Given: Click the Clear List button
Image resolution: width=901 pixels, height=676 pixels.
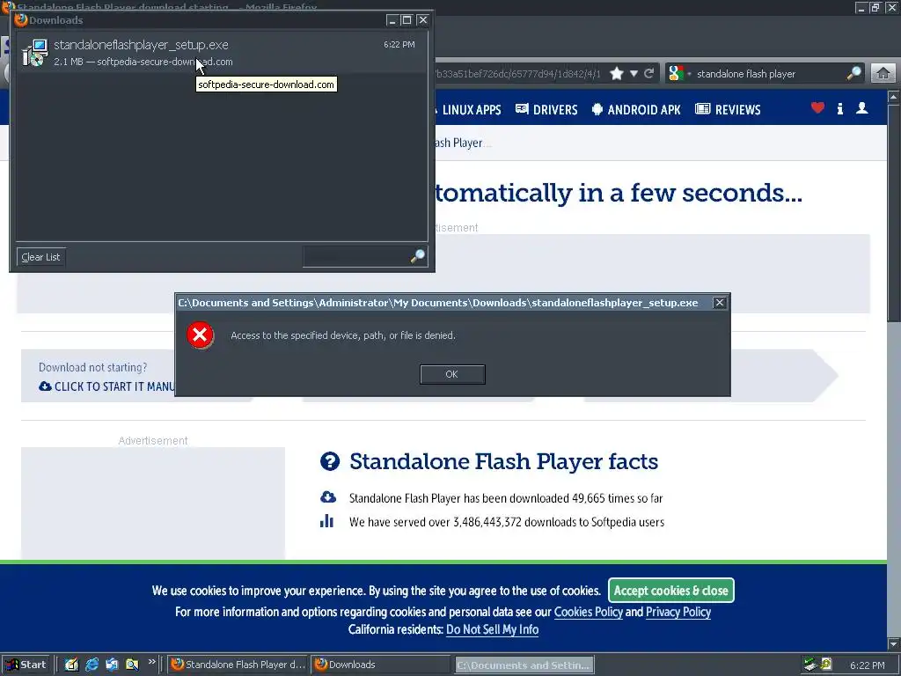Looking at the screenshot, I should pyautogui.click(x=40, y=257).
